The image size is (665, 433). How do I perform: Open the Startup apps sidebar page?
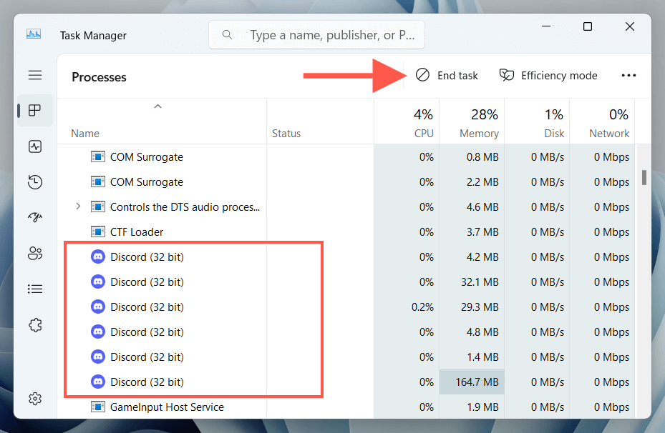(35, 217)
